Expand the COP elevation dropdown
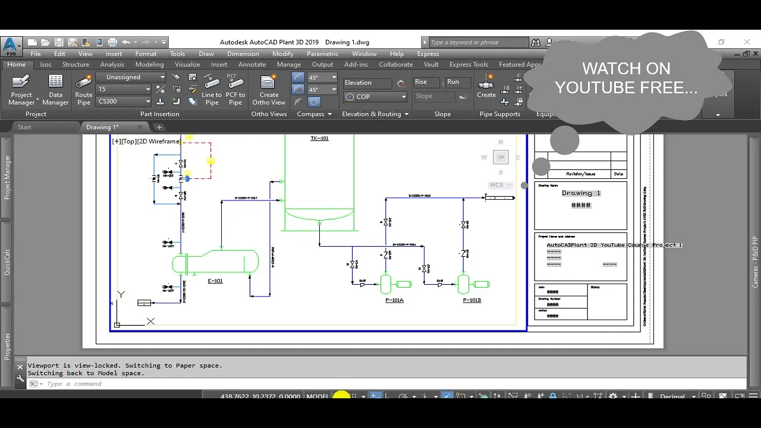 [403, 97]
